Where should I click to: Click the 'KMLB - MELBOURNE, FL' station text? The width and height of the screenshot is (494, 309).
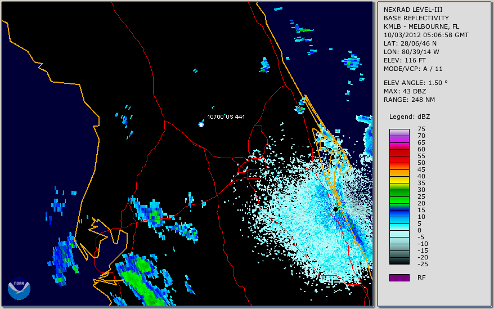421,26
